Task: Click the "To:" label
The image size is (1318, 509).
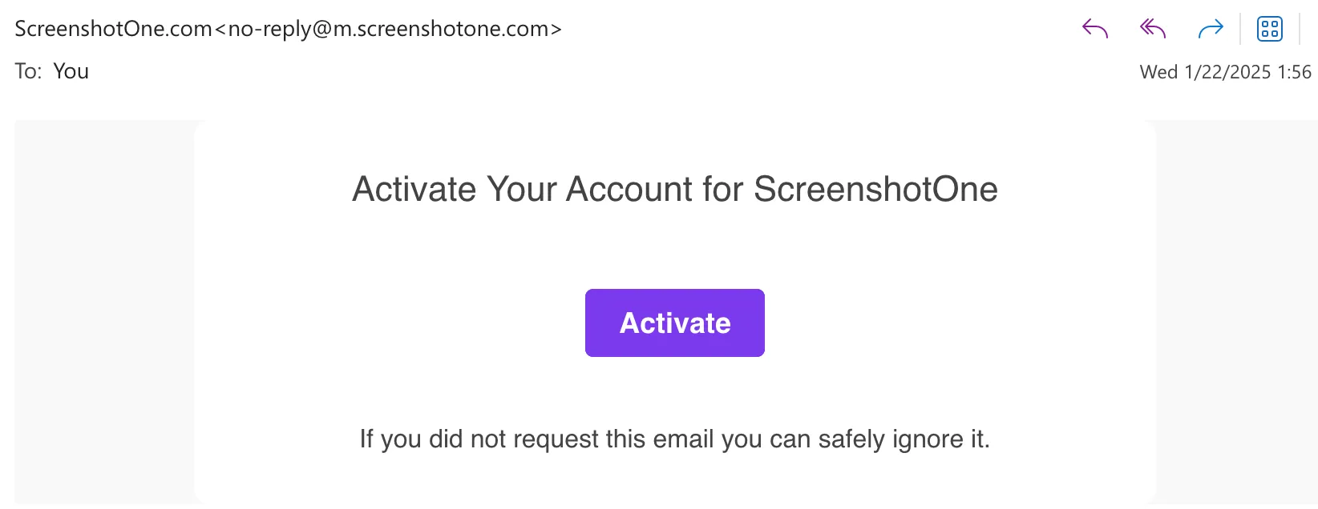Action: pyautogui.click(x=28, y=71)
